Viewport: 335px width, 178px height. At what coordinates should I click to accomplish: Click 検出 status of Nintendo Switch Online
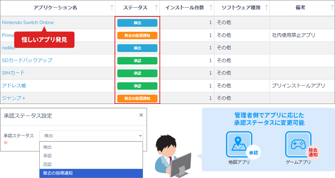coord(137,23)
